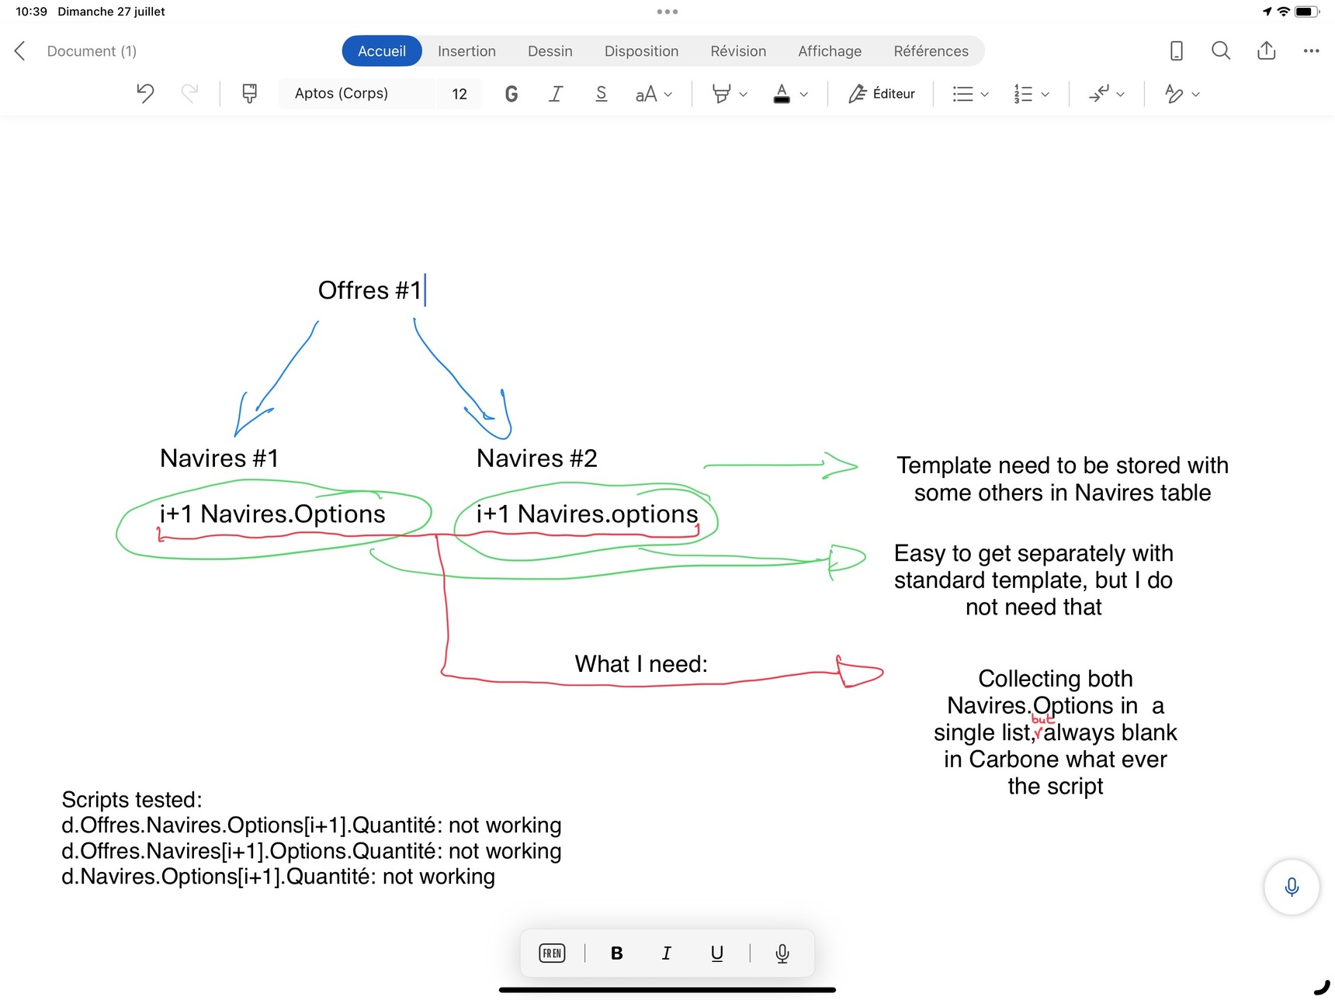Open the Affichage tab

coord(830,51)
